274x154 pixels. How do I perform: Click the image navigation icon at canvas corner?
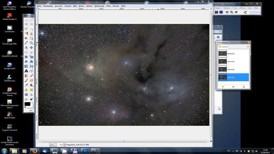(211, 141)
